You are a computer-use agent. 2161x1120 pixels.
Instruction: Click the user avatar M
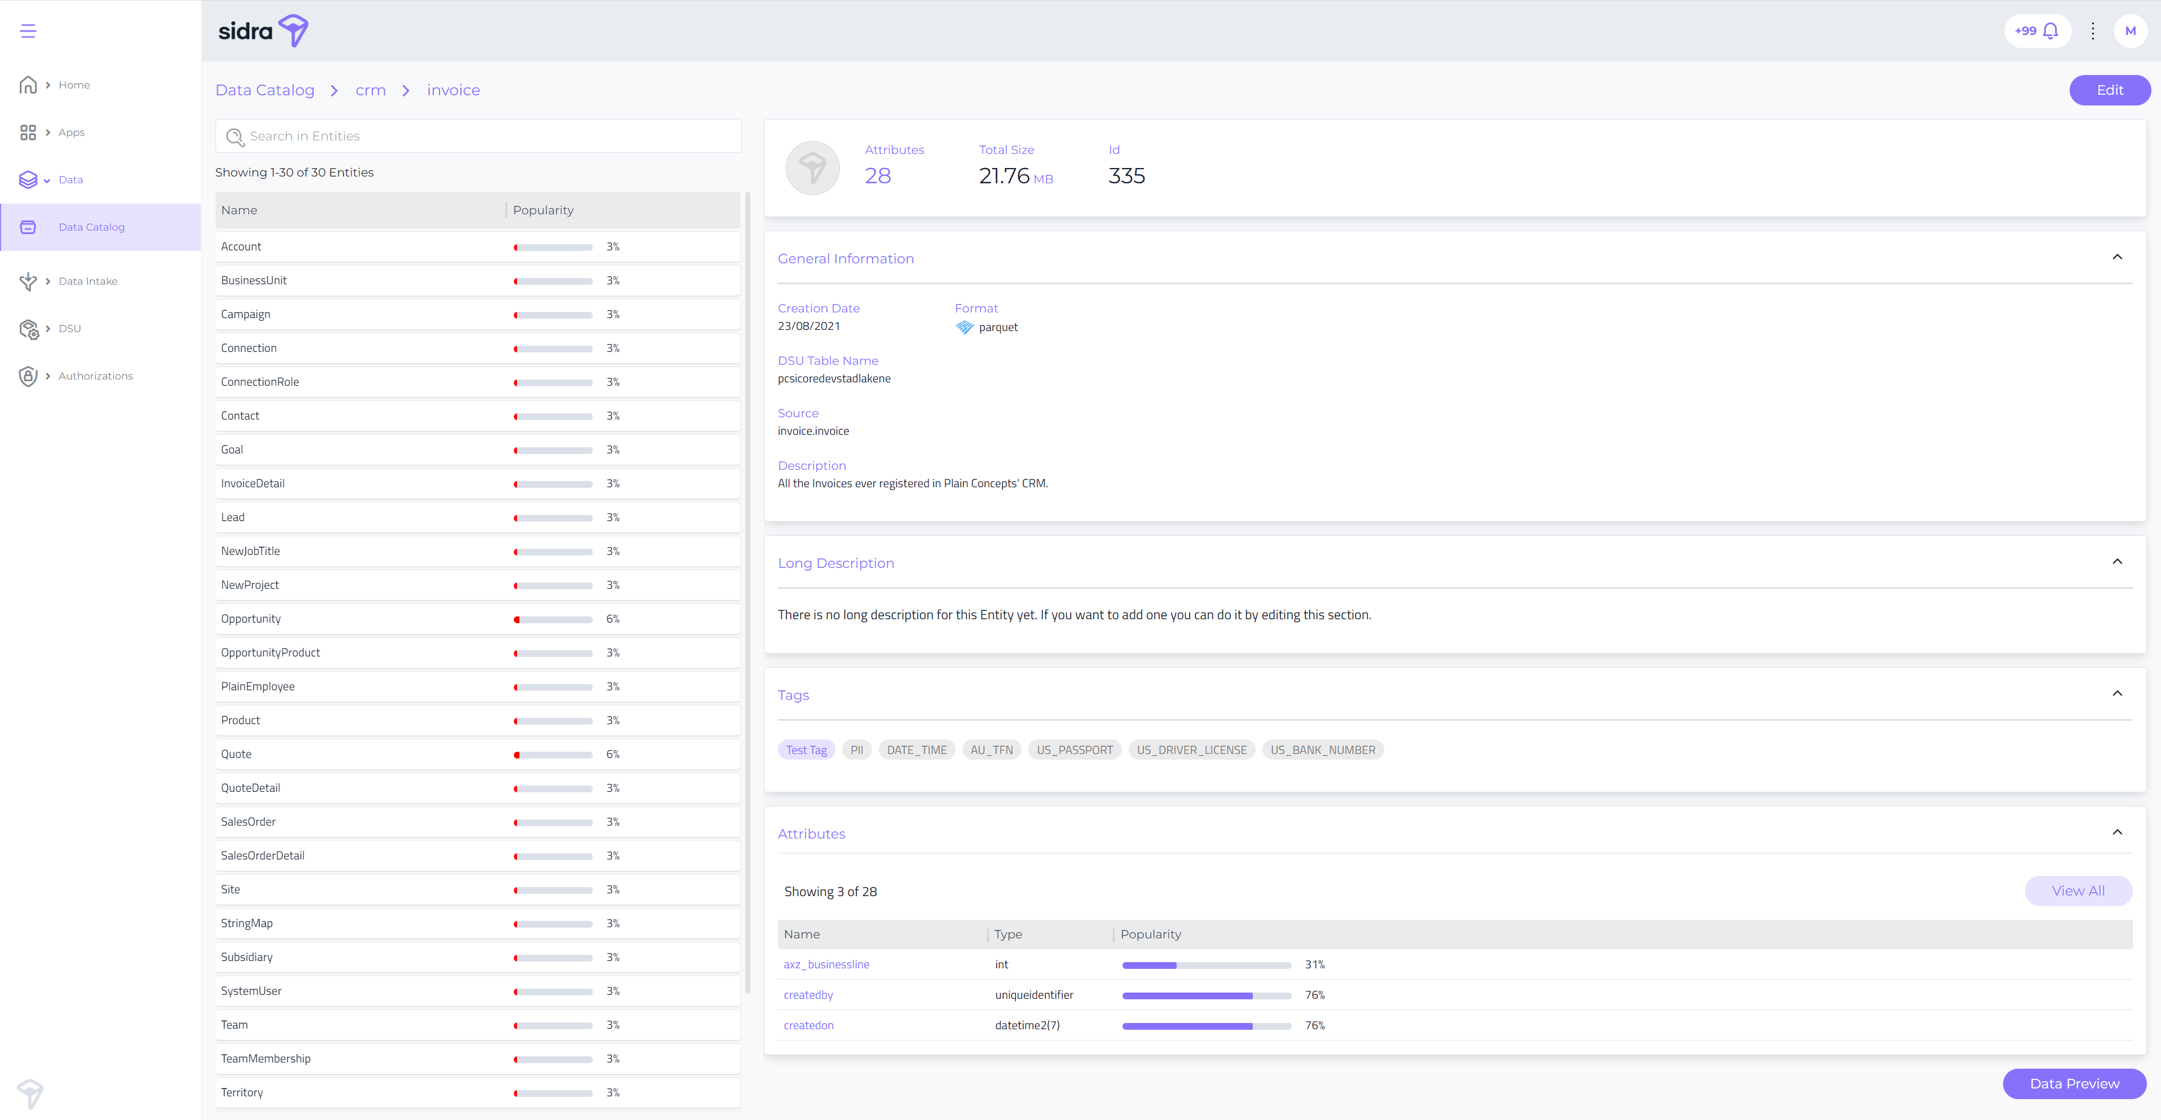point(2130,31)
